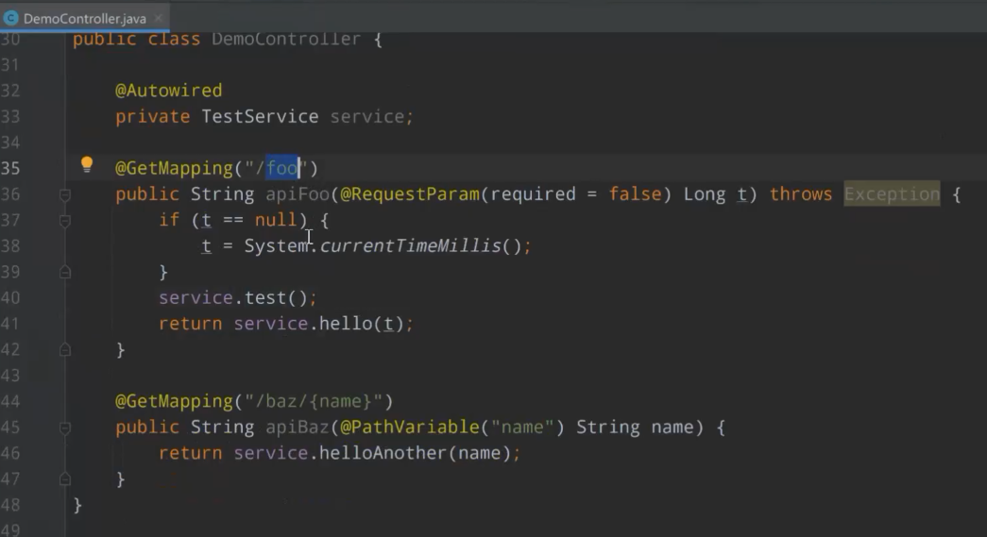Click the TestService type name on line 33
987x537 pixels.
260,116
